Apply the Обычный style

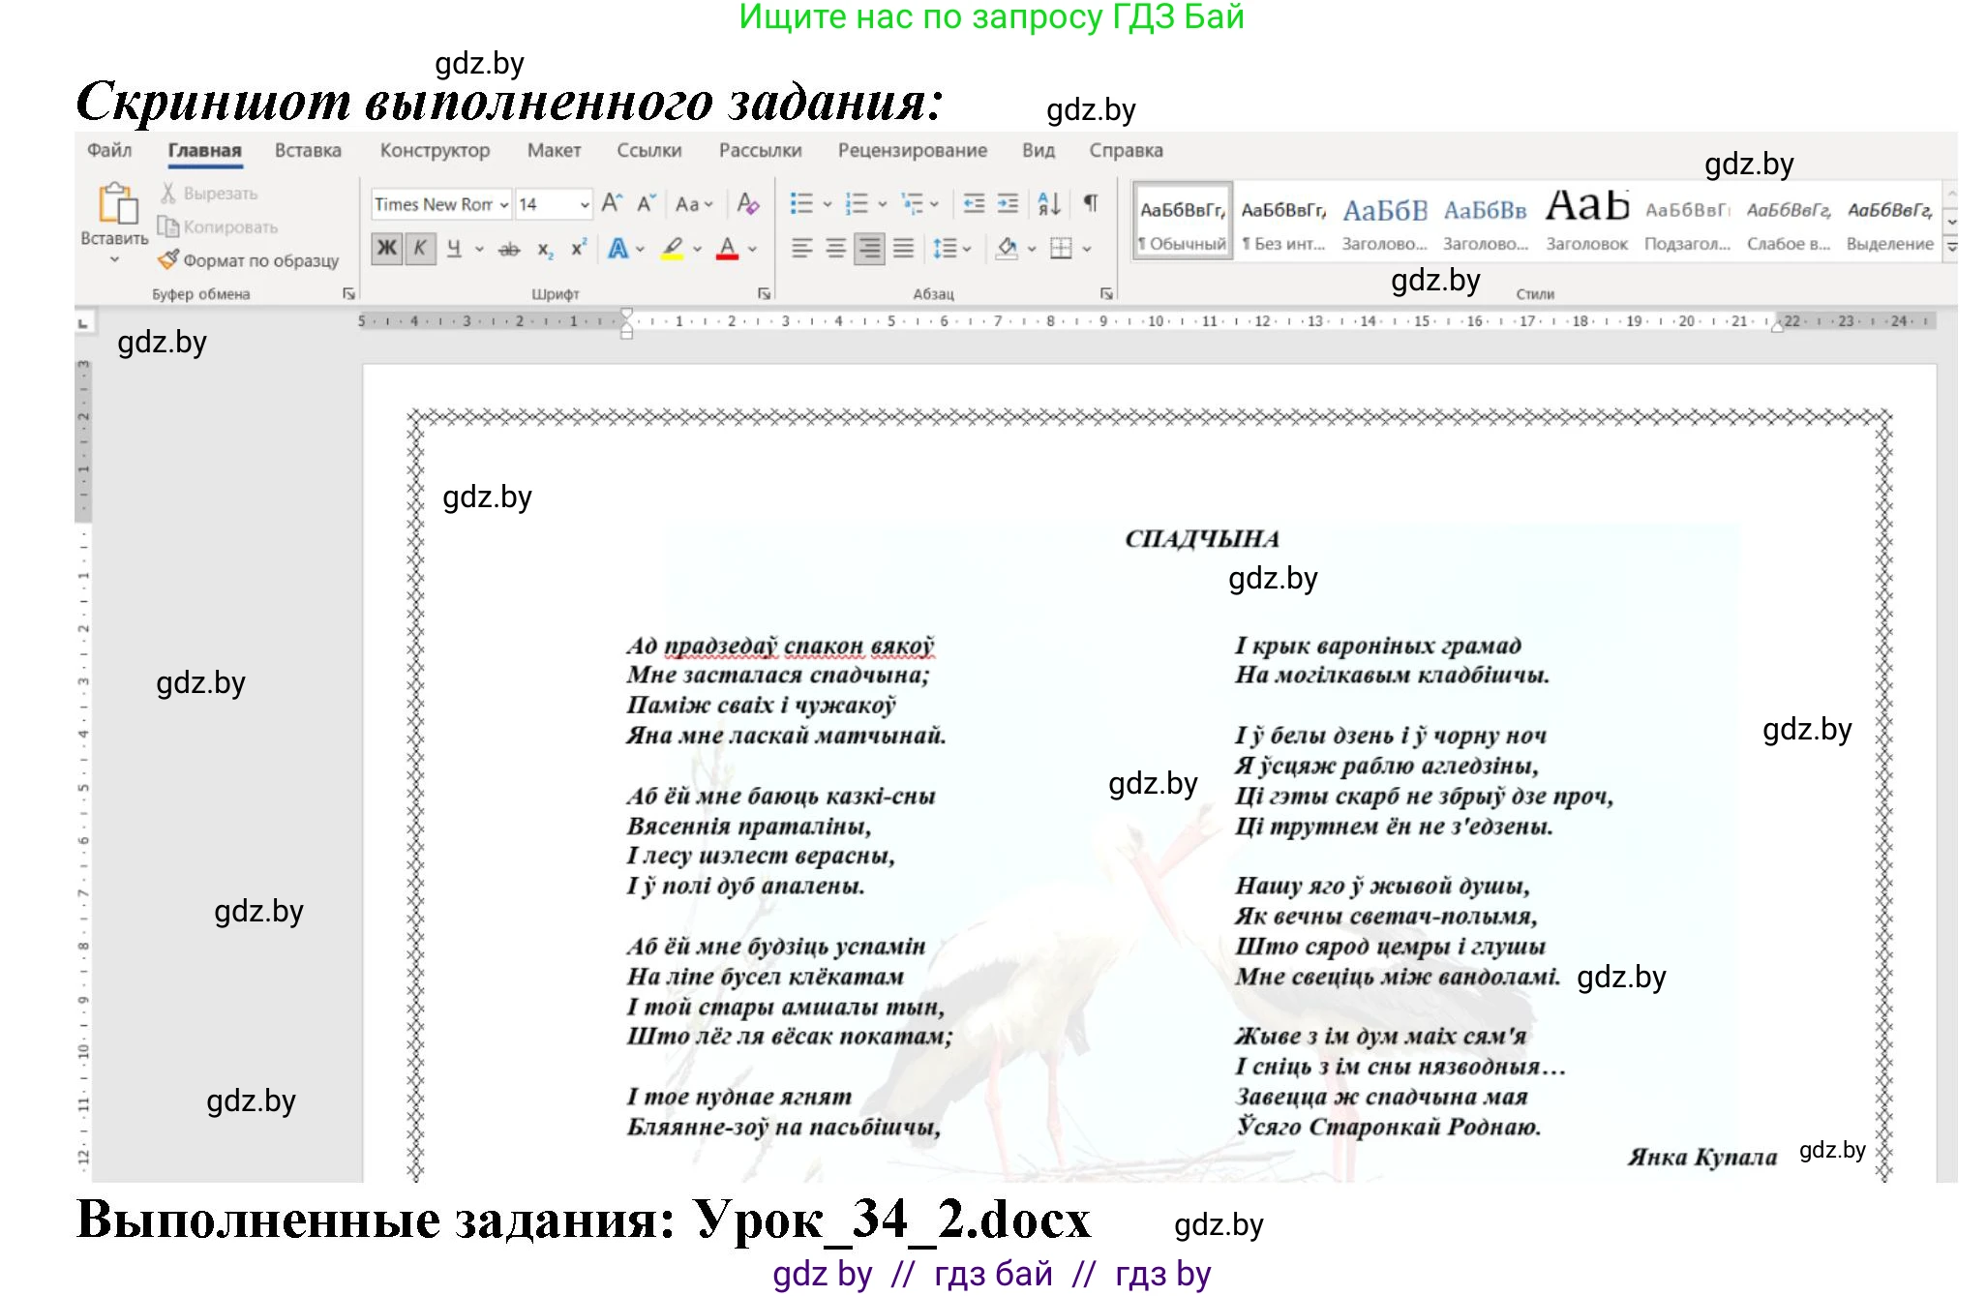(1183, 217)
